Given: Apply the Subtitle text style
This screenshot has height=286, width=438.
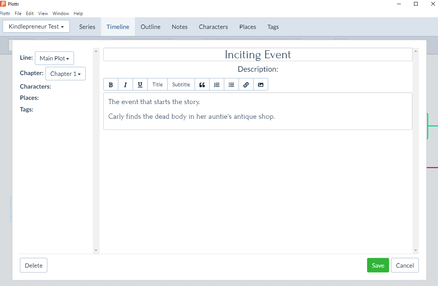Looking at the screenshot, I should point(181,84).
